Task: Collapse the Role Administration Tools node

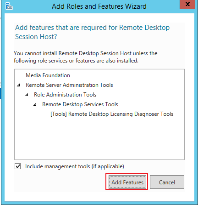Action: coord(27,95)
